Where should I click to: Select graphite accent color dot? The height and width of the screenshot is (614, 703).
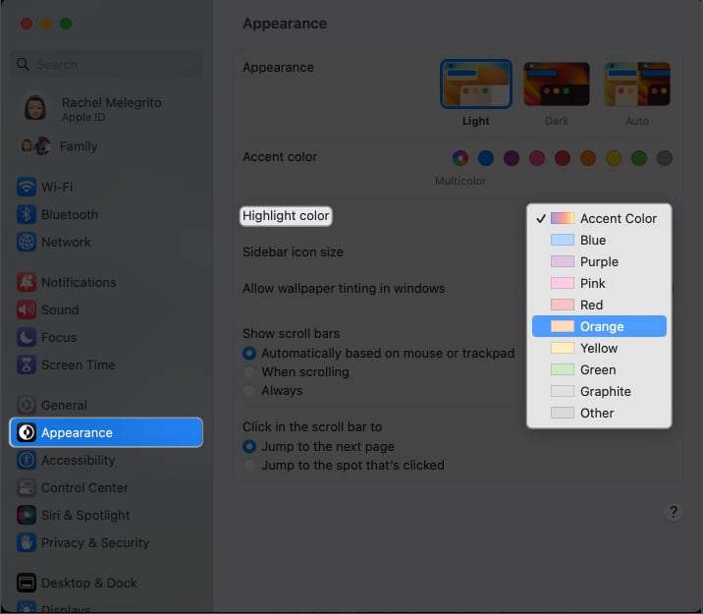(x=665, y=158)
